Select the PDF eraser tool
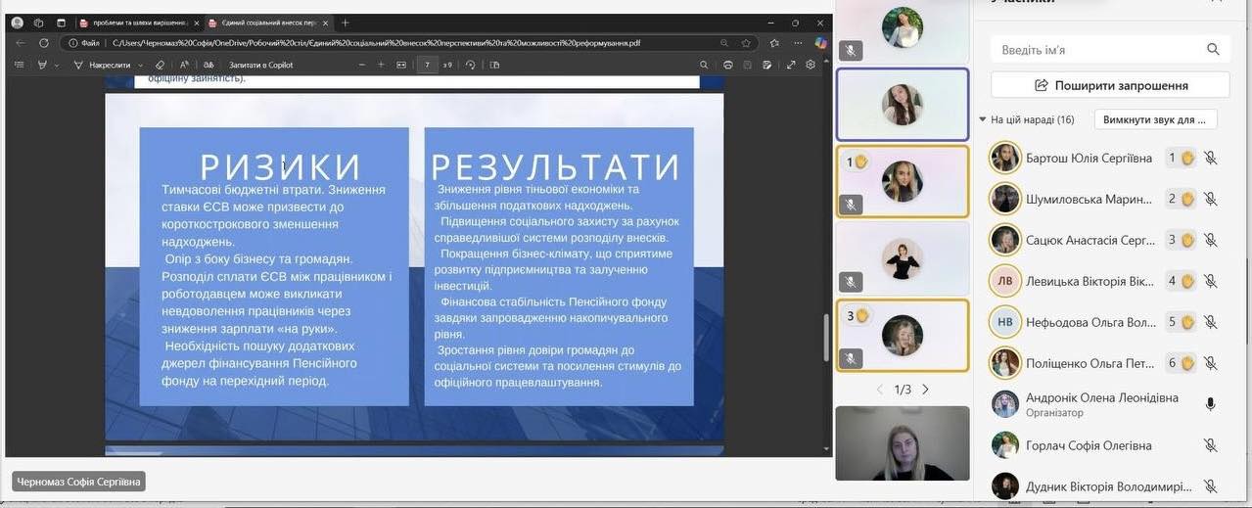This screenshot has height=508, width=1252. coord(160,65)
